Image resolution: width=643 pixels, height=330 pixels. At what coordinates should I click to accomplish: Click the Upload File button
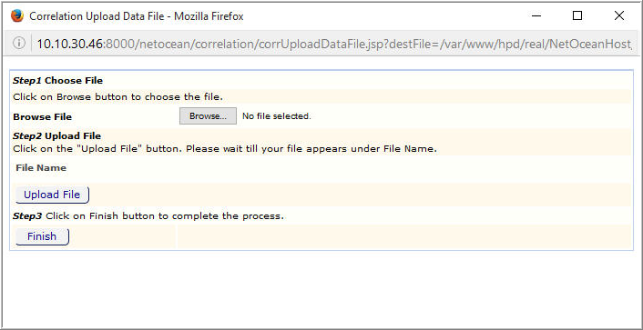tap(52, 195)
